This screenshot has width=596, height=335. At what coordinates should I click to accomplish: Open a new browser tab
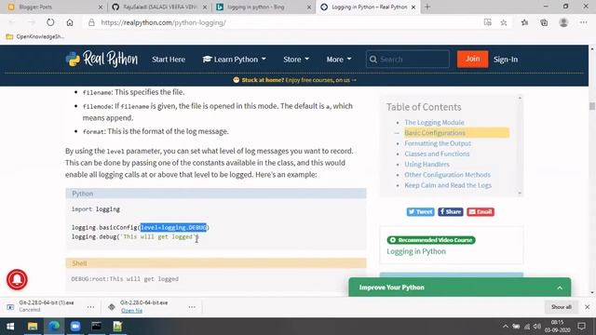pos(427,7)
